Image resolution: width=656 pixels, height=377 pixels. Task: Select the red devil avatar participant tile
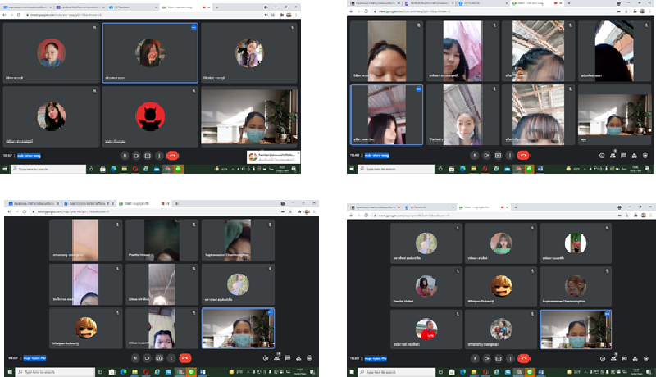(x=150, y=116)
